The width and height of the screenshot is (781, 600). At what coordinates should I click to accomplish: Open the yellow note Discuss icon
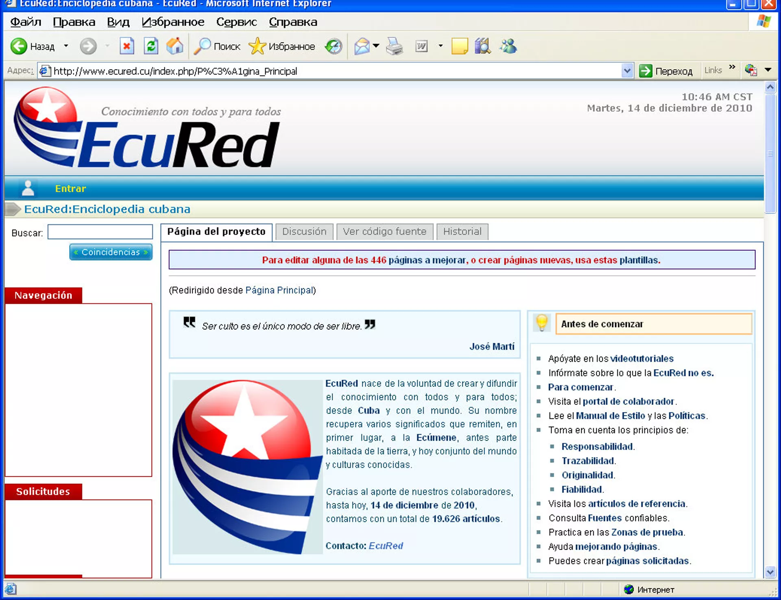[x=460, y=46]
